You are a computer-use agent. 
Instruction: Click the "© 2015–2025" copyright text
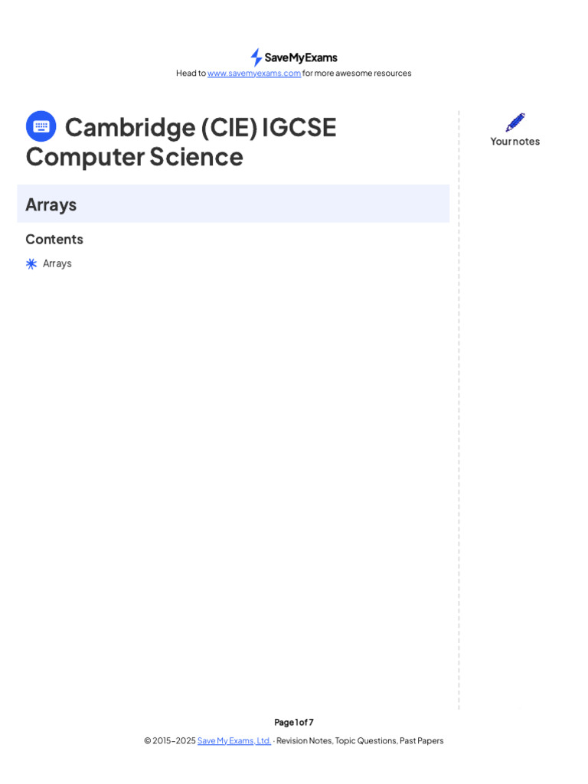[170, 740]
